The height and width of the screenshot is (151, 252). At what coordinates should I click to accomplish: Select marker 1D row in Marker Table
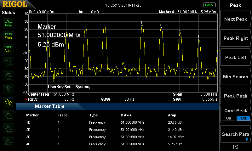tap(107, 123)
